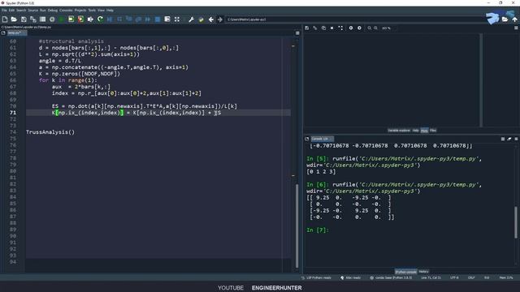520x292 pixels.
Task: Click the @ symbol finder icon
Action: (52, 19)
